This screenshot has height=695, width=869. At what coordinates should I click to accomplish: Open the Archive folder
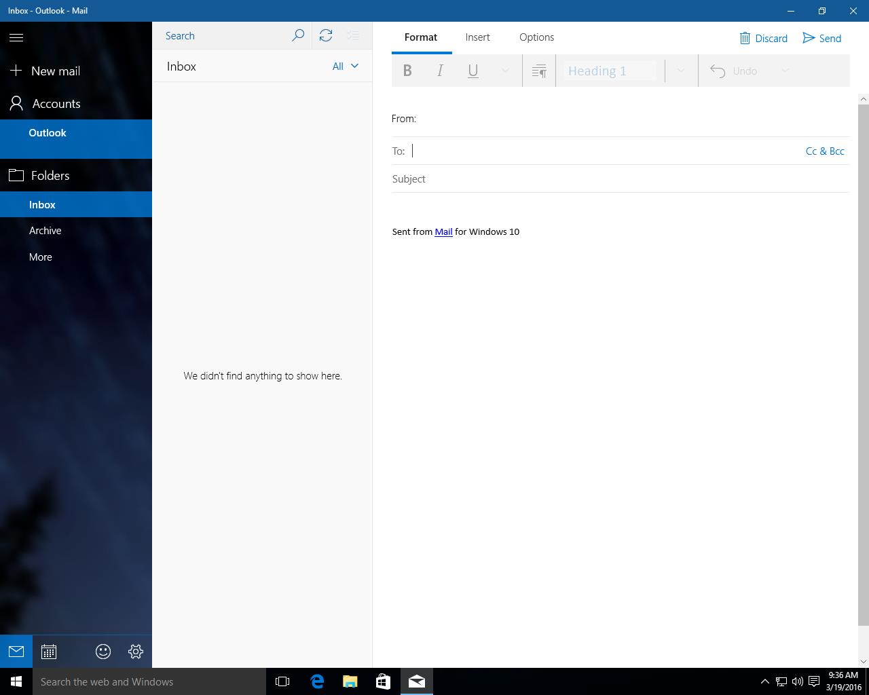pyautogui.click(x=76, y=231)
